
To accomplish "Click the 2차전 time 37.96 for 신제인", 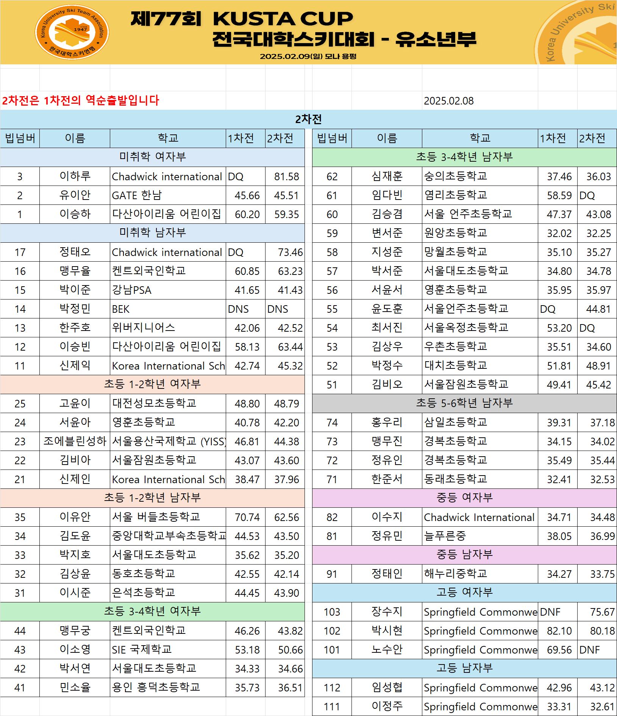I will pyautogui.click(x=285, y=479).
